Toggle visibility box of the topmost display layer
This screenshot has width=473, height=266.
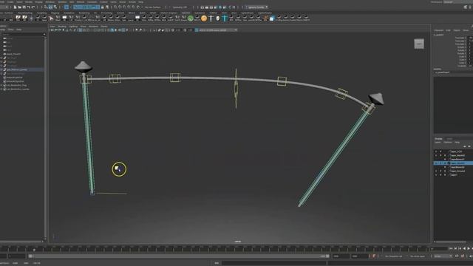[435, 151]
